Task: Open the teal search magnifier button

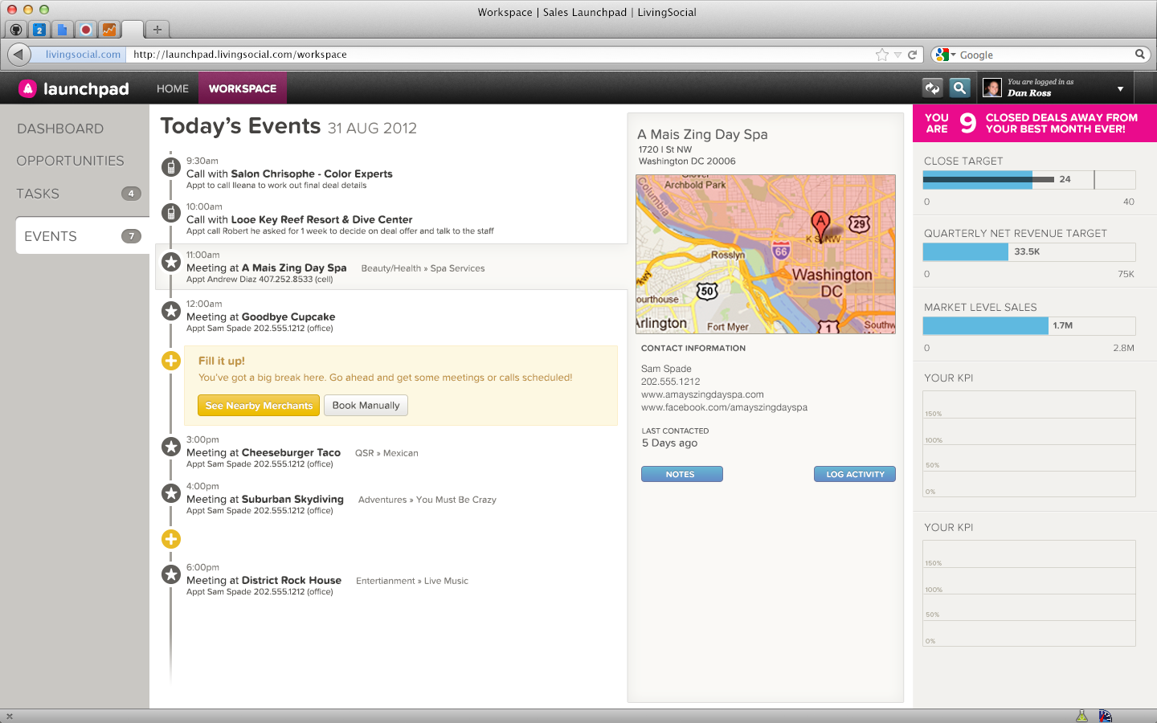Action: pyautogui.click(x=959, y=88)
